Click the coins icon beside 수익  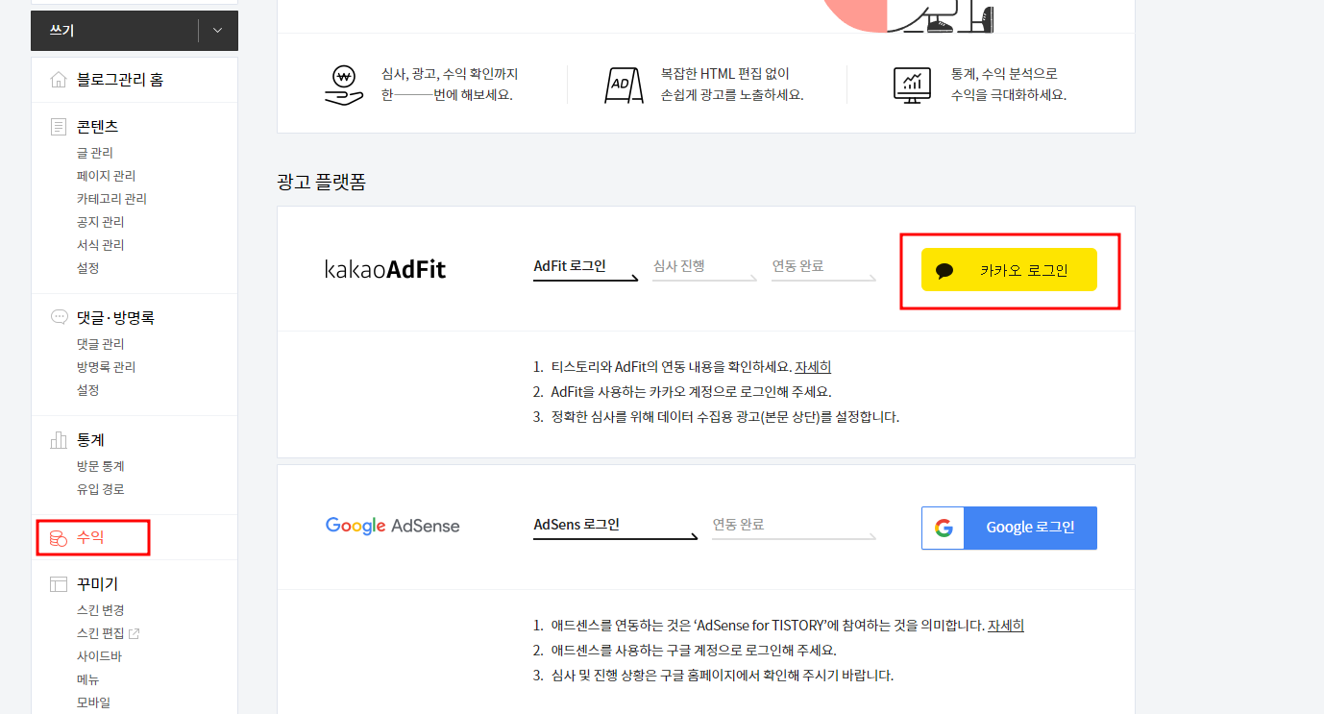point(58,538)
